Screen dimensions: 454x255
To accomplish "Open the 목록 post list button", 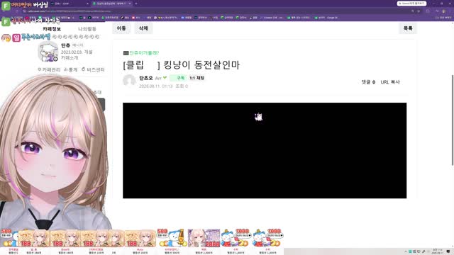I will pos(408,28).
